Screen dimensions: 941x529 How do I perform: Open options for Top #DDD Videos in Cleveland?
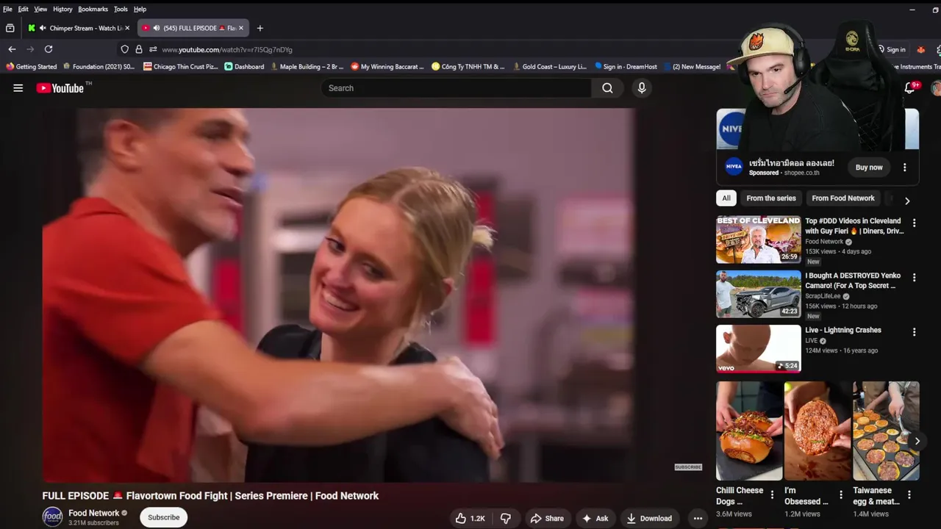(915, 223)
